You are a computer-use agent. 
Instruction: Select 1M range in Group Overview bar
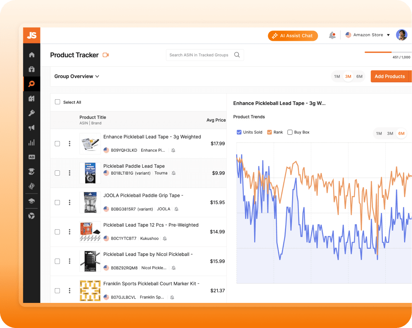[337, 76]
